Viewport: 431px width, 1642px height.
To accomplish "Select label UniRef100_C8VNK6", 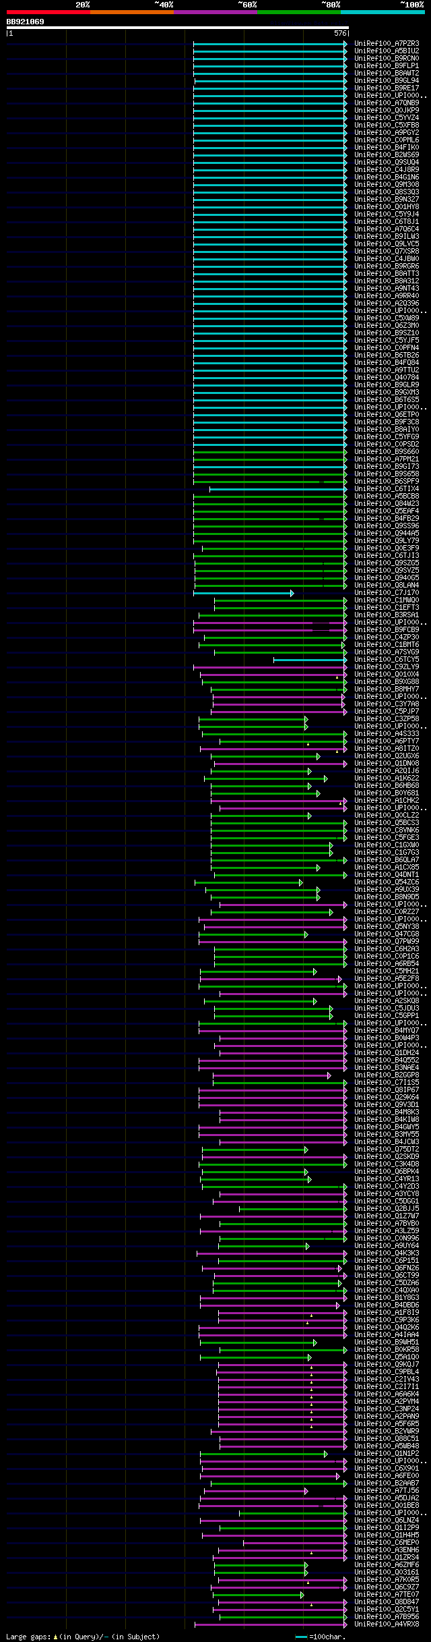I will click(x=387, y=830).
